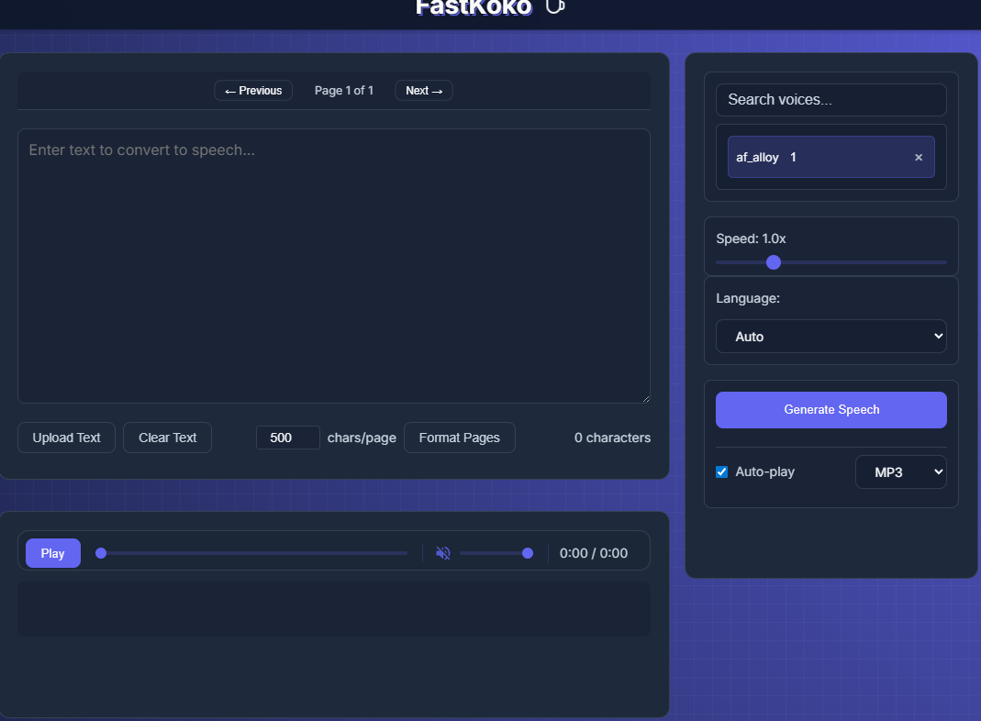Click the Play button in audio player

(53, 553)
